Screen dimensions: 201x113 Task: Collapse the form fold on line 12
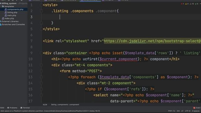41,71
